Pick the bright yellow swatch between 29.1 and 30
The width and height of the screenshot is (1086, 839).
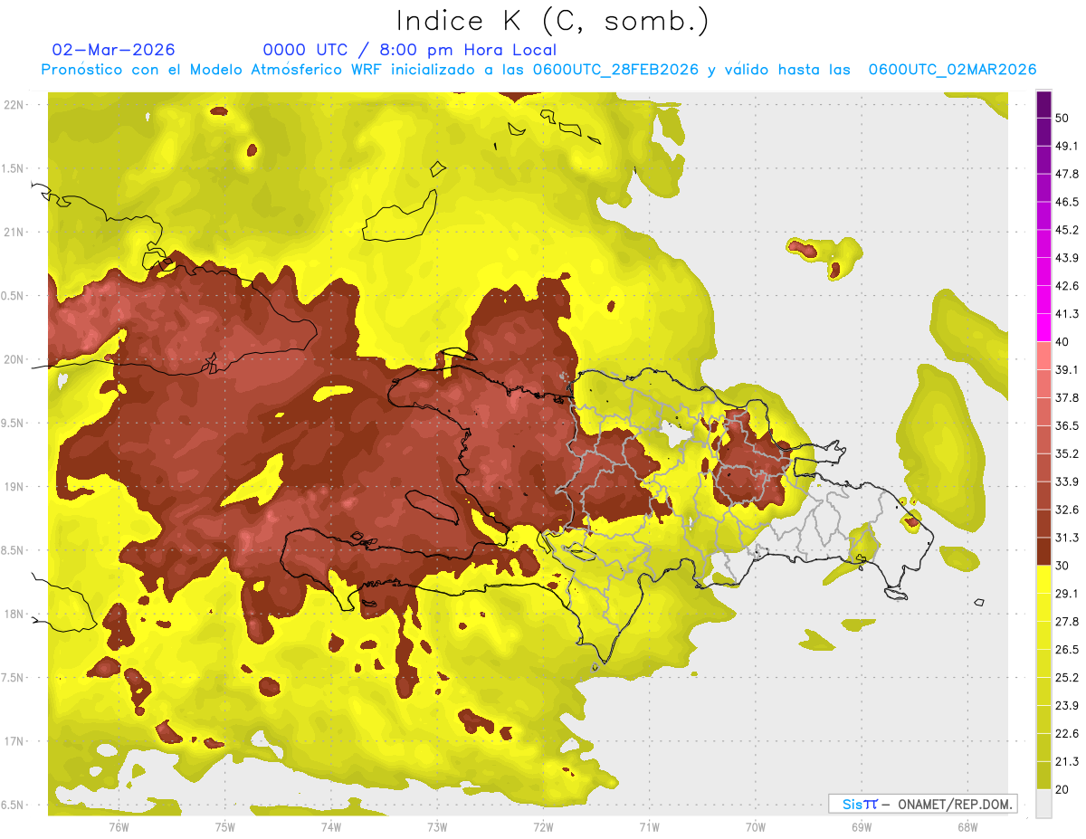coord(1044,579)
